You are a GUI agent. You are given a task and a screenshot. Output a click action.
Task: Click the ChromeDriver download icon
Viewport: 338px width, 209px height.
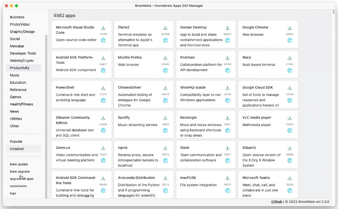click(x=165, y=88)
